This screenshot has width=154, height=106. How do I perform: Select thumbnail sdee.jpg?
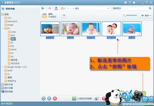click(111, 29)
